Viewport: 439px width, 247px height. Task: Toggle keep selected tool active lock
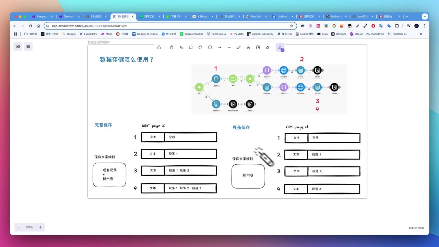(159, 47)
